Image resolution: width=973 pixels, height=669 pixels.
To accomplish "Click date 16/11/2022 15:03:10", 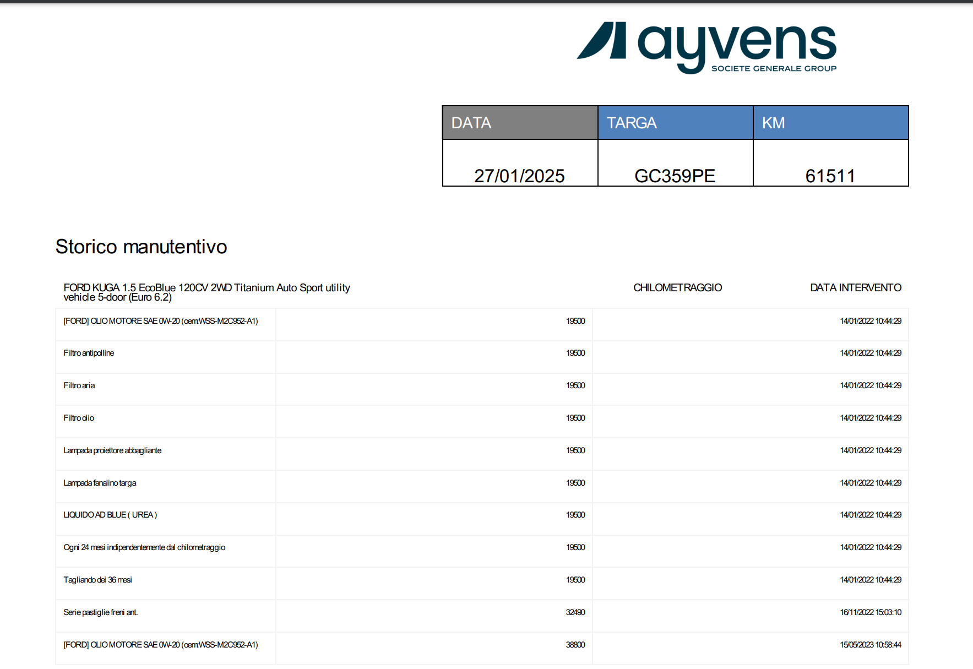I will [x=871, y=612].
